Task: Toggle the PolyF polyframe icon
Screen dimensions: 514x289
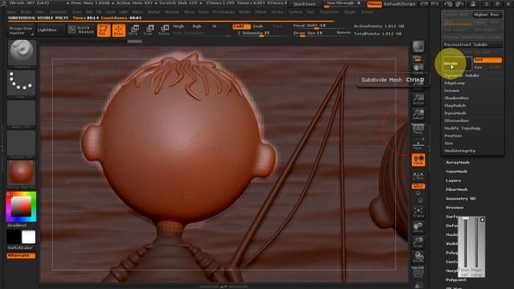Action: click(x=418, y=272)
